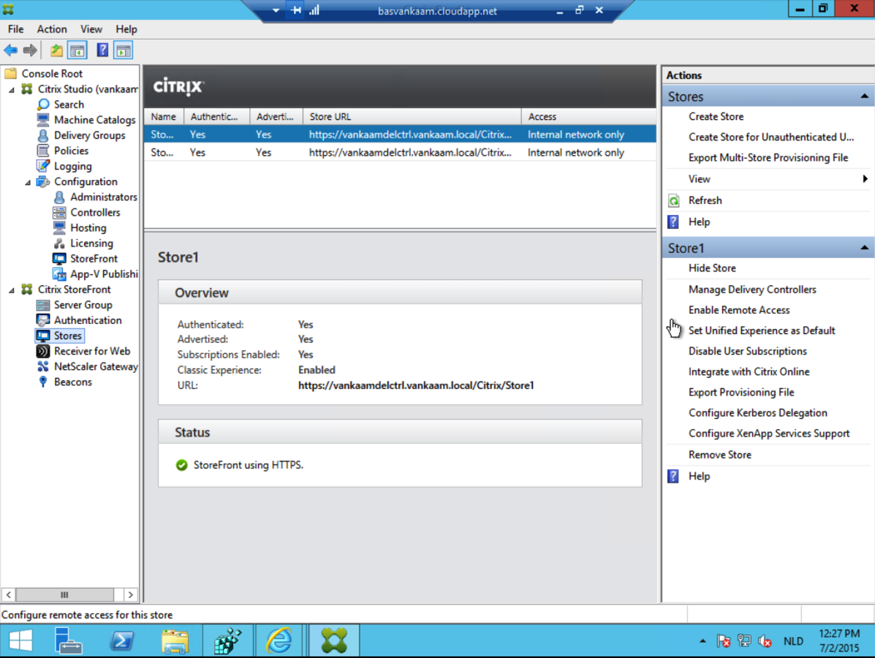The image size is (875, 658).
Task: Collapse the Stores actions section
Action: click(864, 97)
